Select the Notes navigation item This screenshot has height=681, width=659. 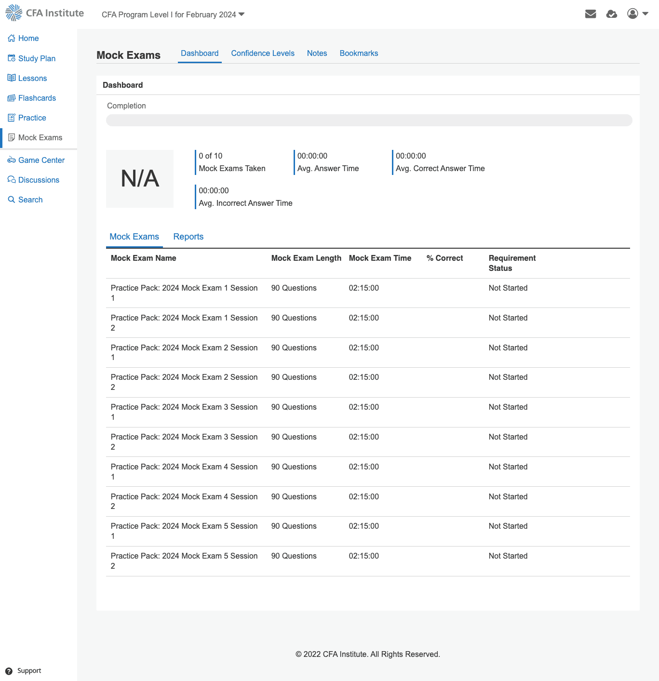click(x=317, y=53)
